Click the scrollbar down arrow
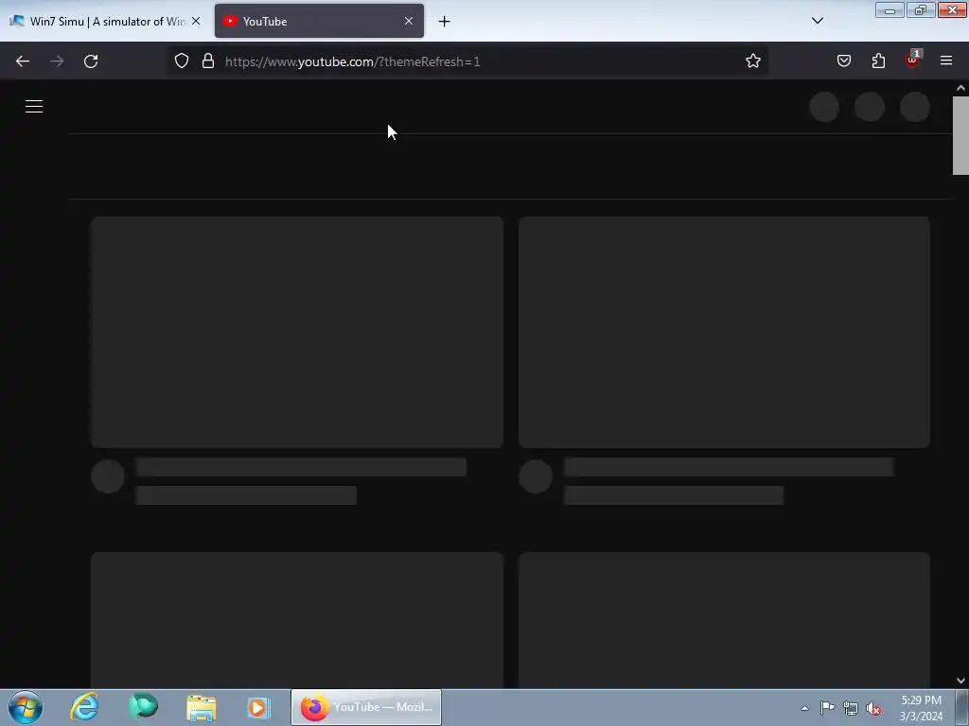Screen dimensions: 969x726 [960, 681]
